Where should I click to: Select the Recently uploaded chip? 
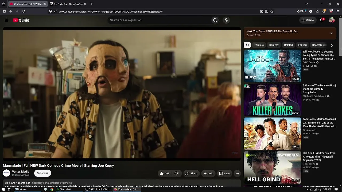point(319,45)
